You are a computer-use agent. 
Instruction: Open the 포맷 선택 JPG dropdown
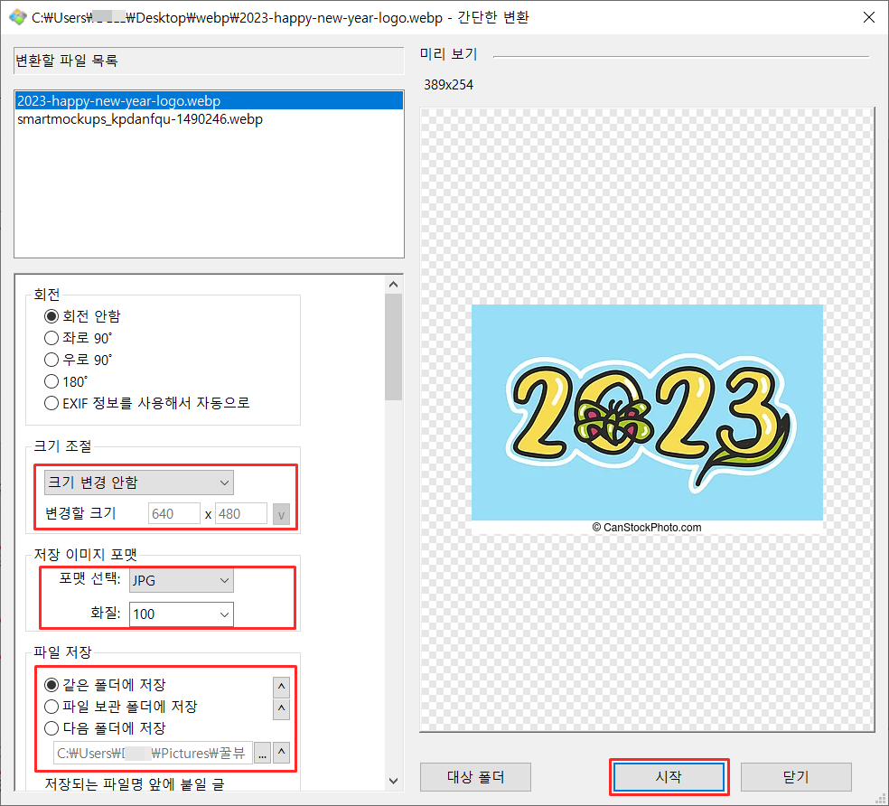tap(182, 580)
